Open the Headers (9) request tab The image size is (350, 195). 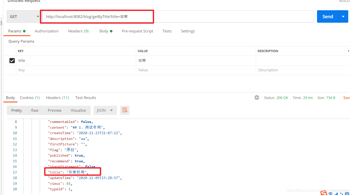pos(78,31)
